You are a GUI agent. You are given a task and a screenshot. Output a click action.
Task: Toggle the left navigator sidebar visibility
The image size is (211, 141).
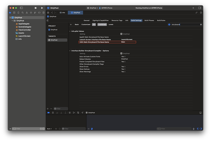(21, 8)
